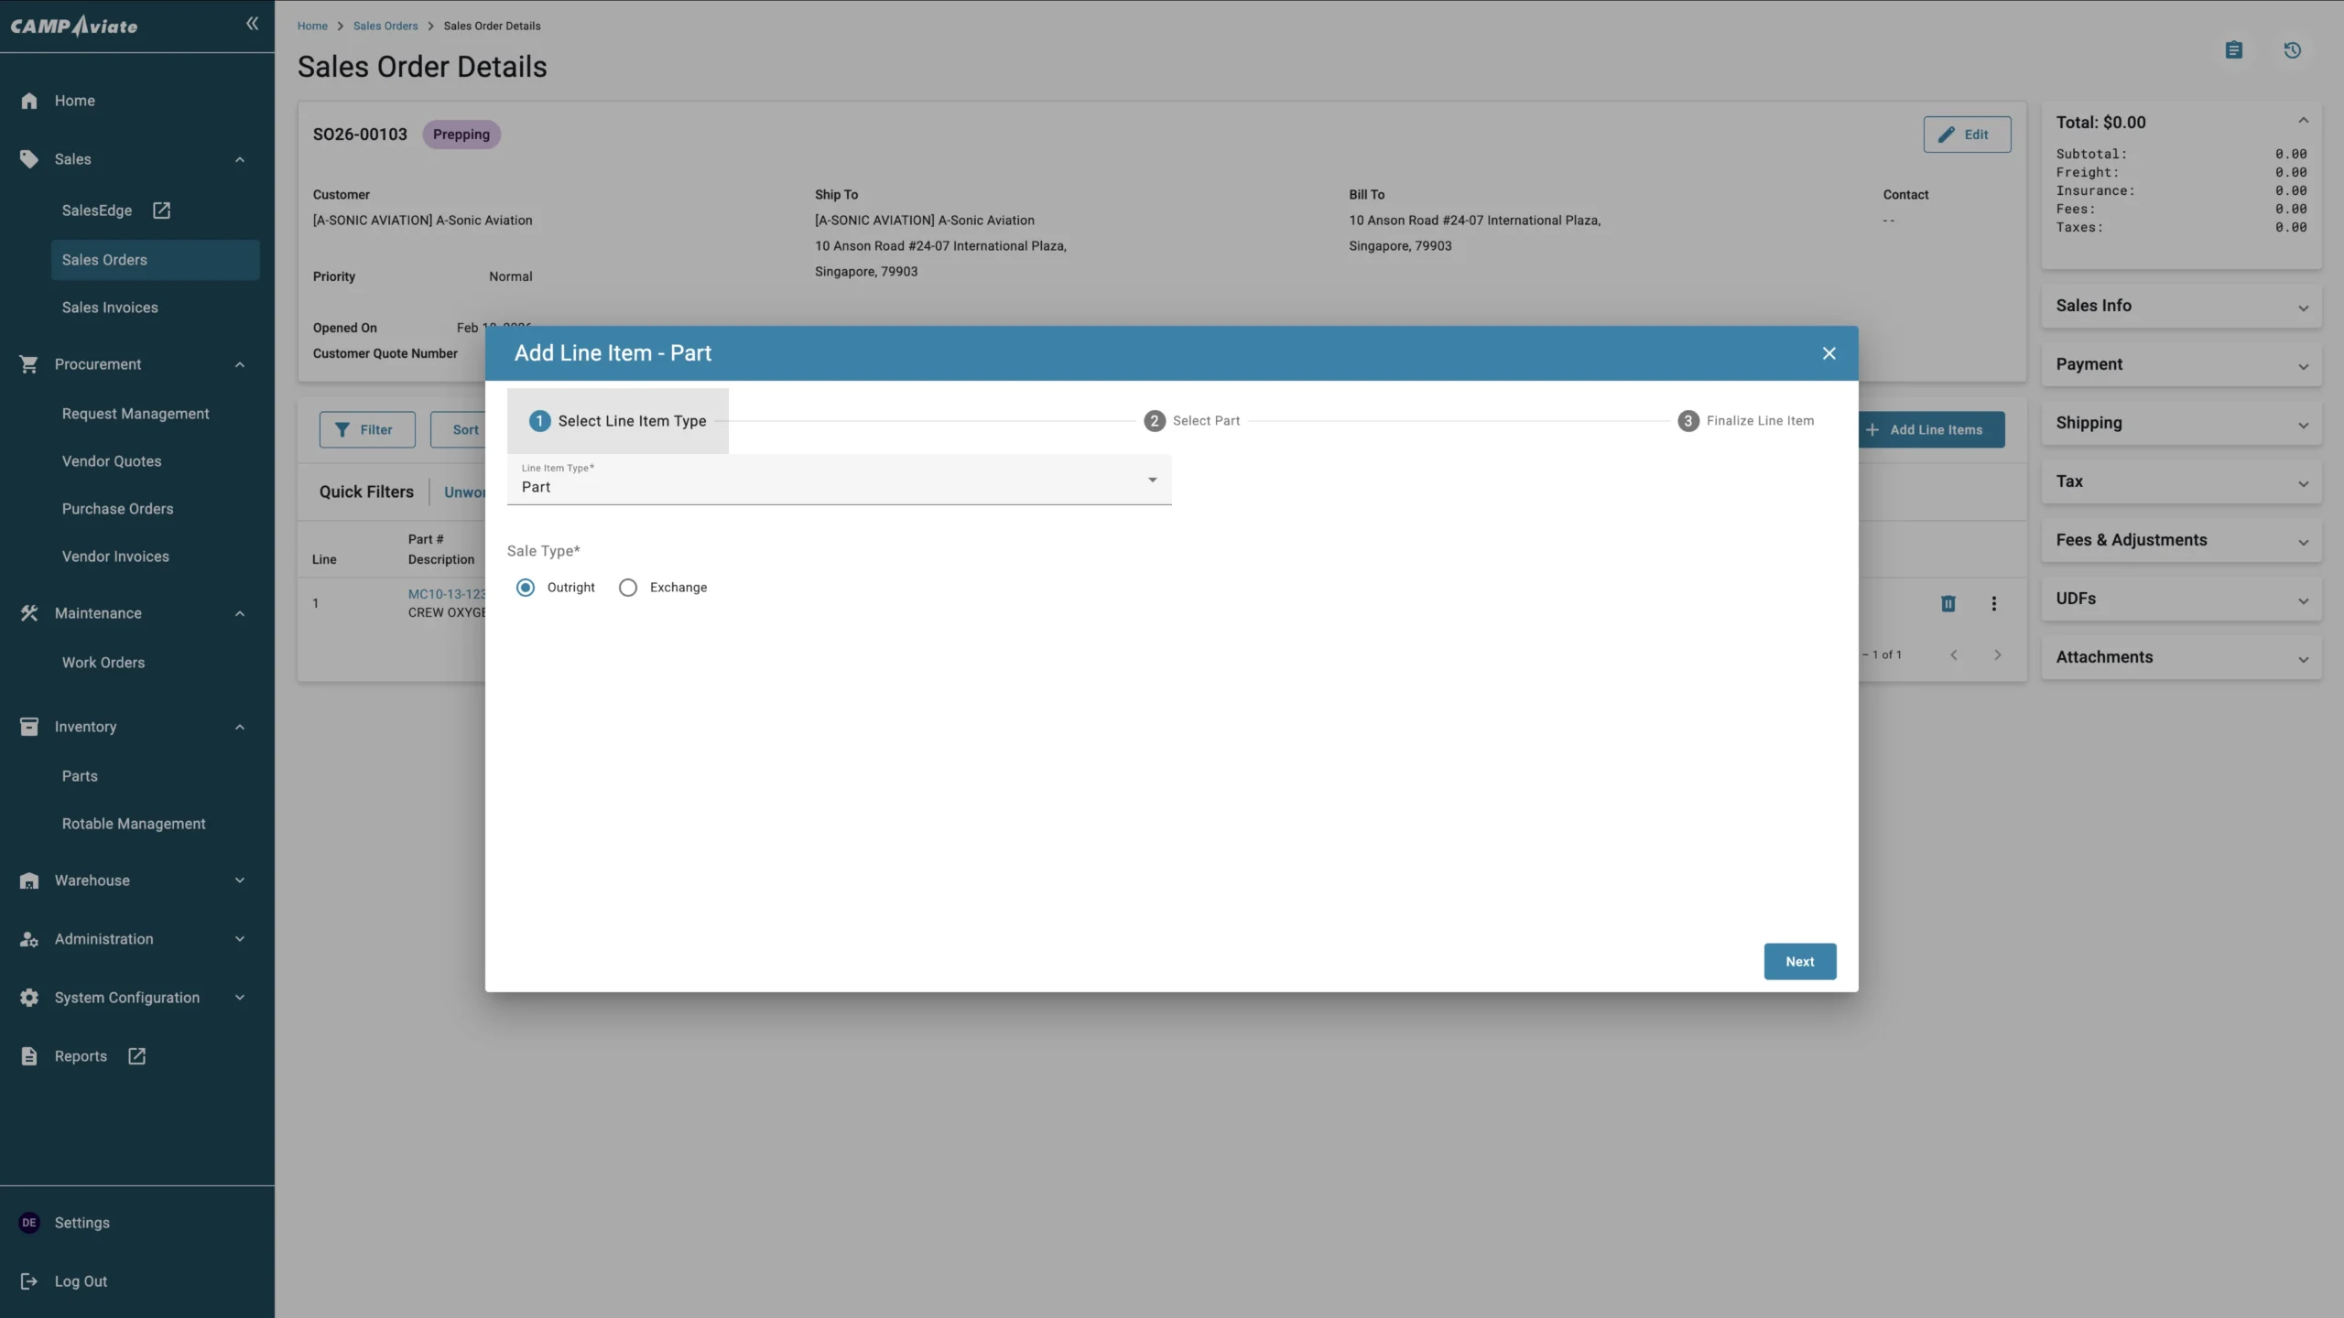
Task: Click the Procurement cart icon
Action: pyautogui.click(x=29, y=364)
